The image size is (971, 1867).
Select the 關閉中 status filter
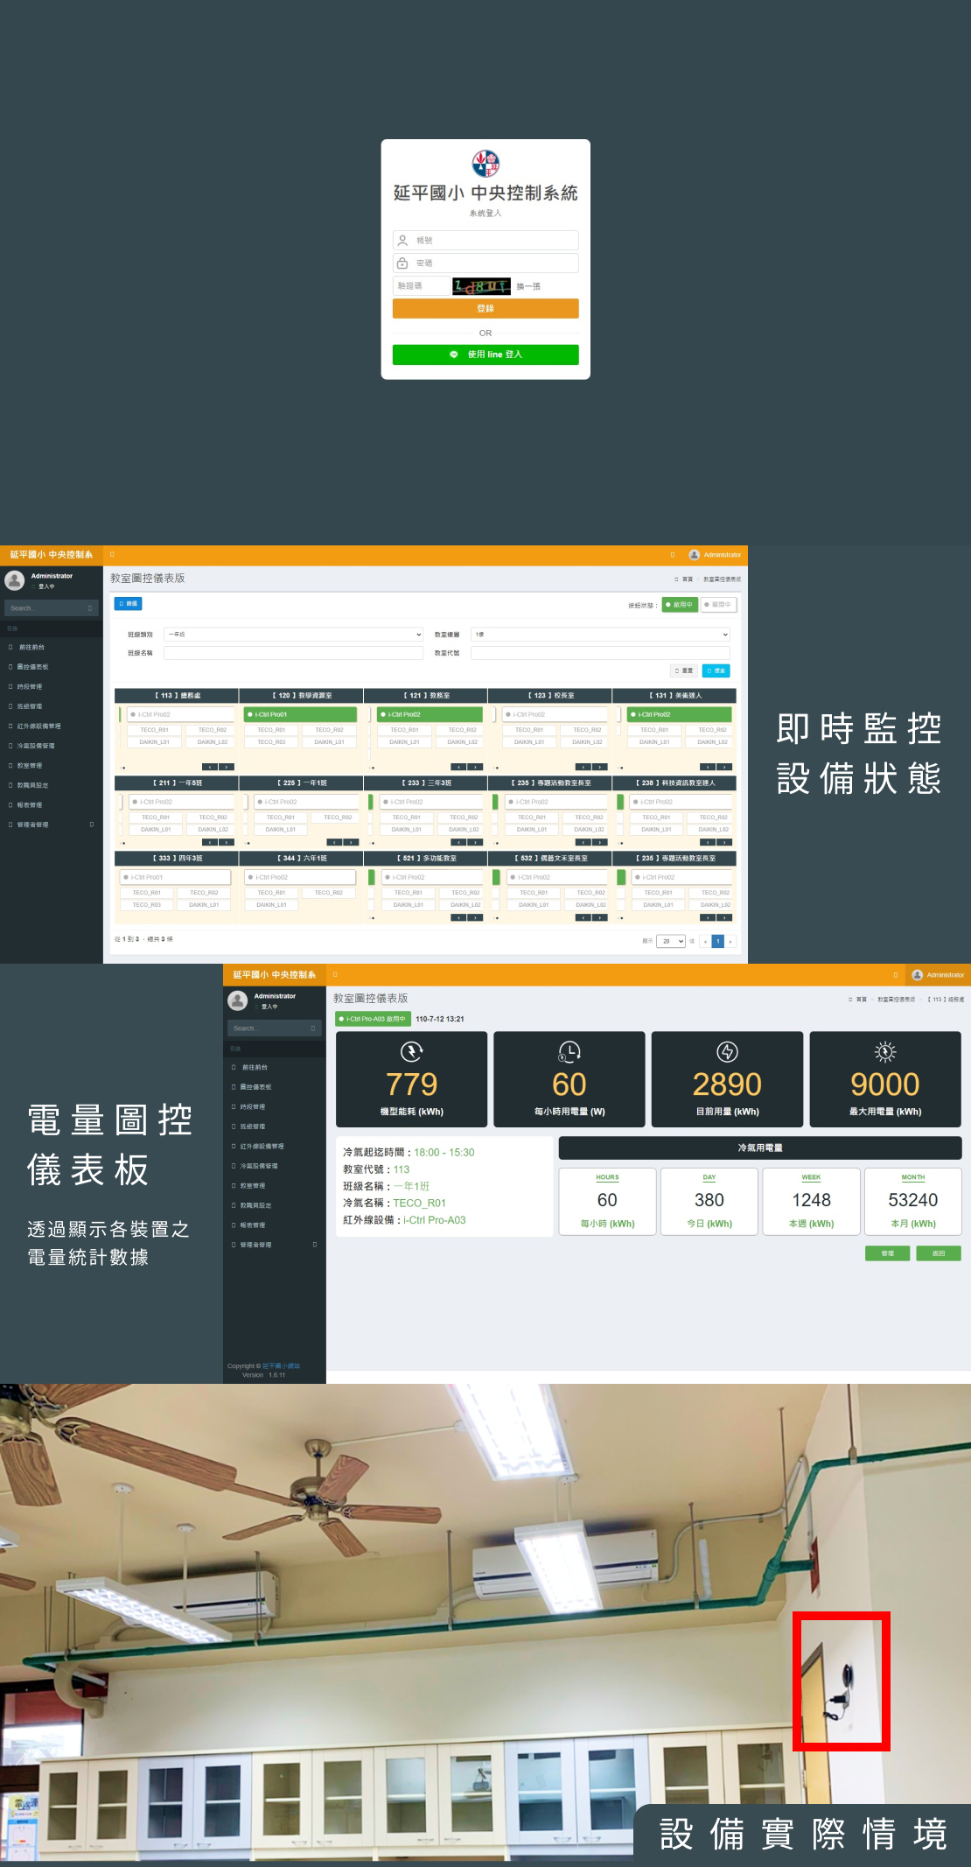click(x=719, y=605)
